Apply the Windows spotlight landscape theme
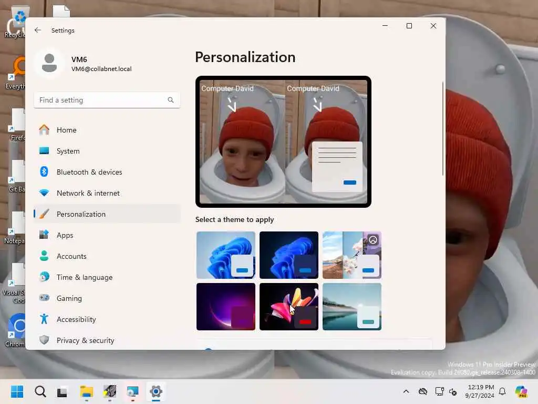 click(352, 255)
